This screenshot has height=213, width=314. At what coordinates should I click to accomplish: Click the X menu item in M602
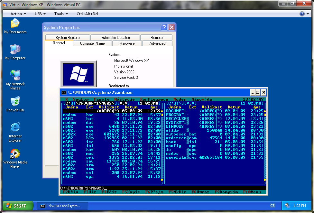click(67, 99)
